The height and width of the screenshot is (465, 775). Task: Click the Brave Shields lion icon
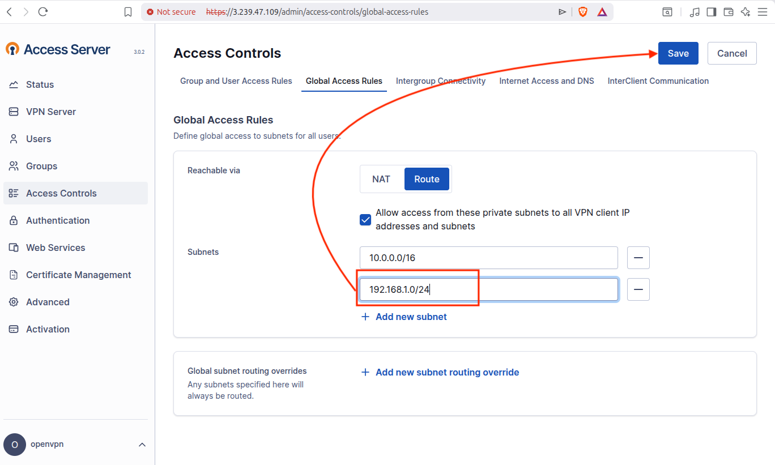582,12
